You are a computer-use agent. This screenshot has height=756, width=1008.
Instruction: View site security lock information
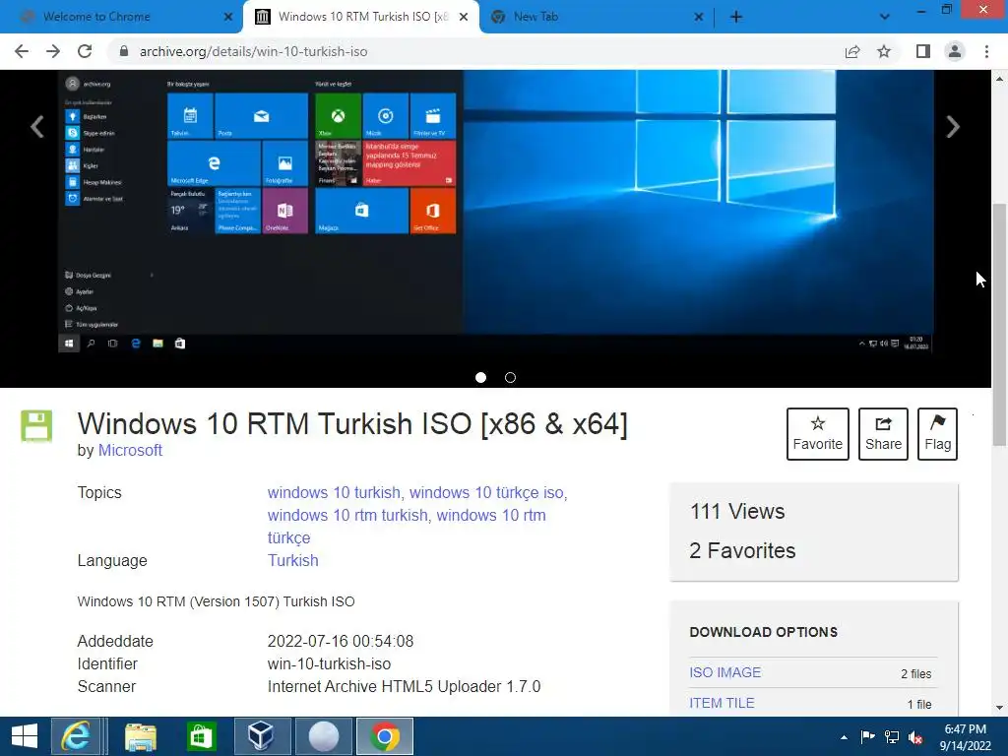click(124, 51)
